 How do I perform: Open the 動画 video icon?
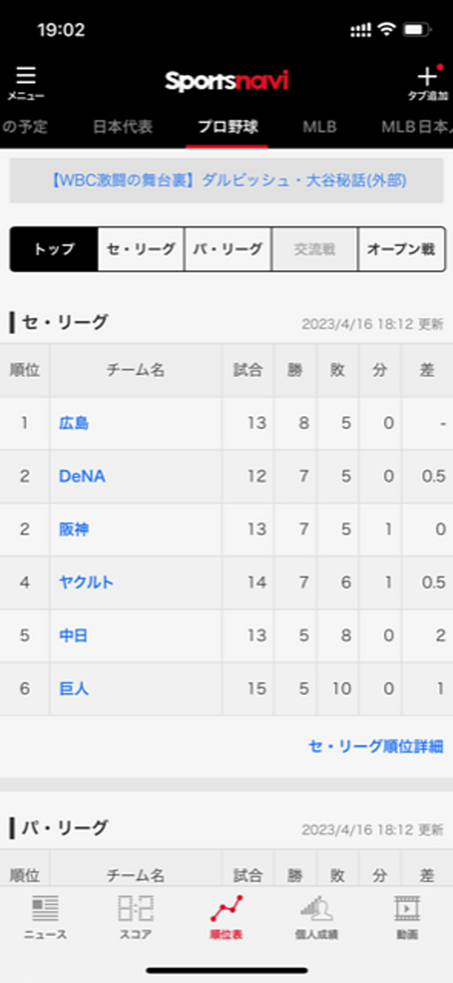click(407, 908)
